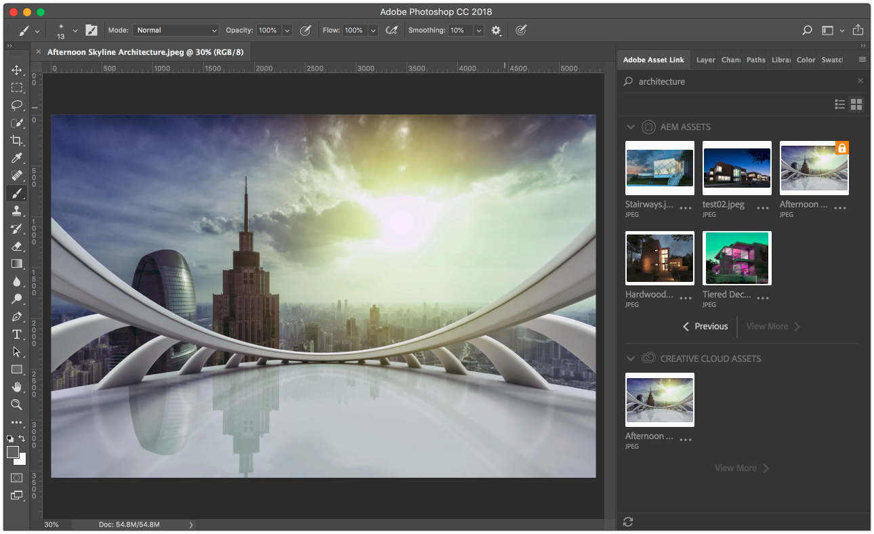The image size is (874, 534).
Task: Select the Eyedropper tool
Action: click(x=17, y=159)
